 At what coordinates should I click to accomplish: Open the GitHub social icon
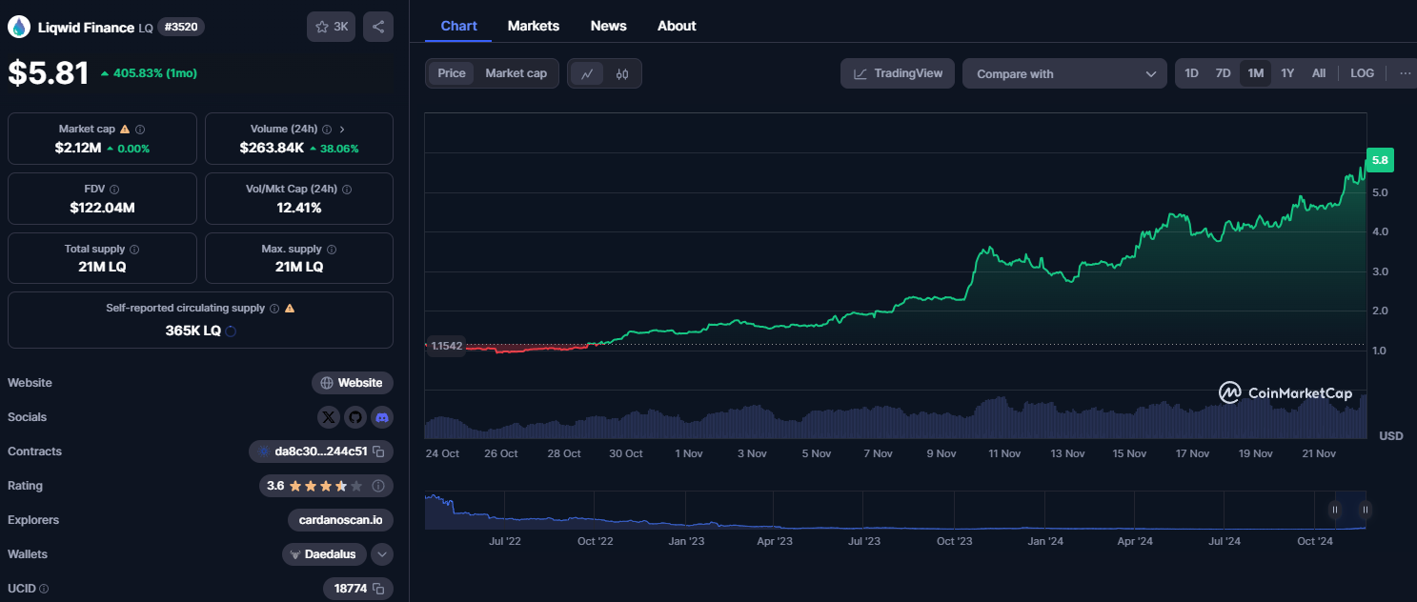click(355, 417)
